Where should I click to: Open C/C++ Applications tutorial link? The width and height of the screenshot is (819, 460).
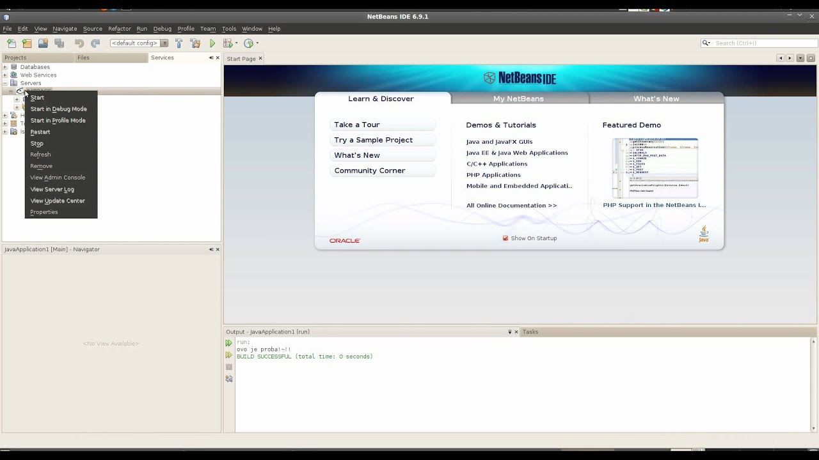pyautogui.click(x=497, y=164)
